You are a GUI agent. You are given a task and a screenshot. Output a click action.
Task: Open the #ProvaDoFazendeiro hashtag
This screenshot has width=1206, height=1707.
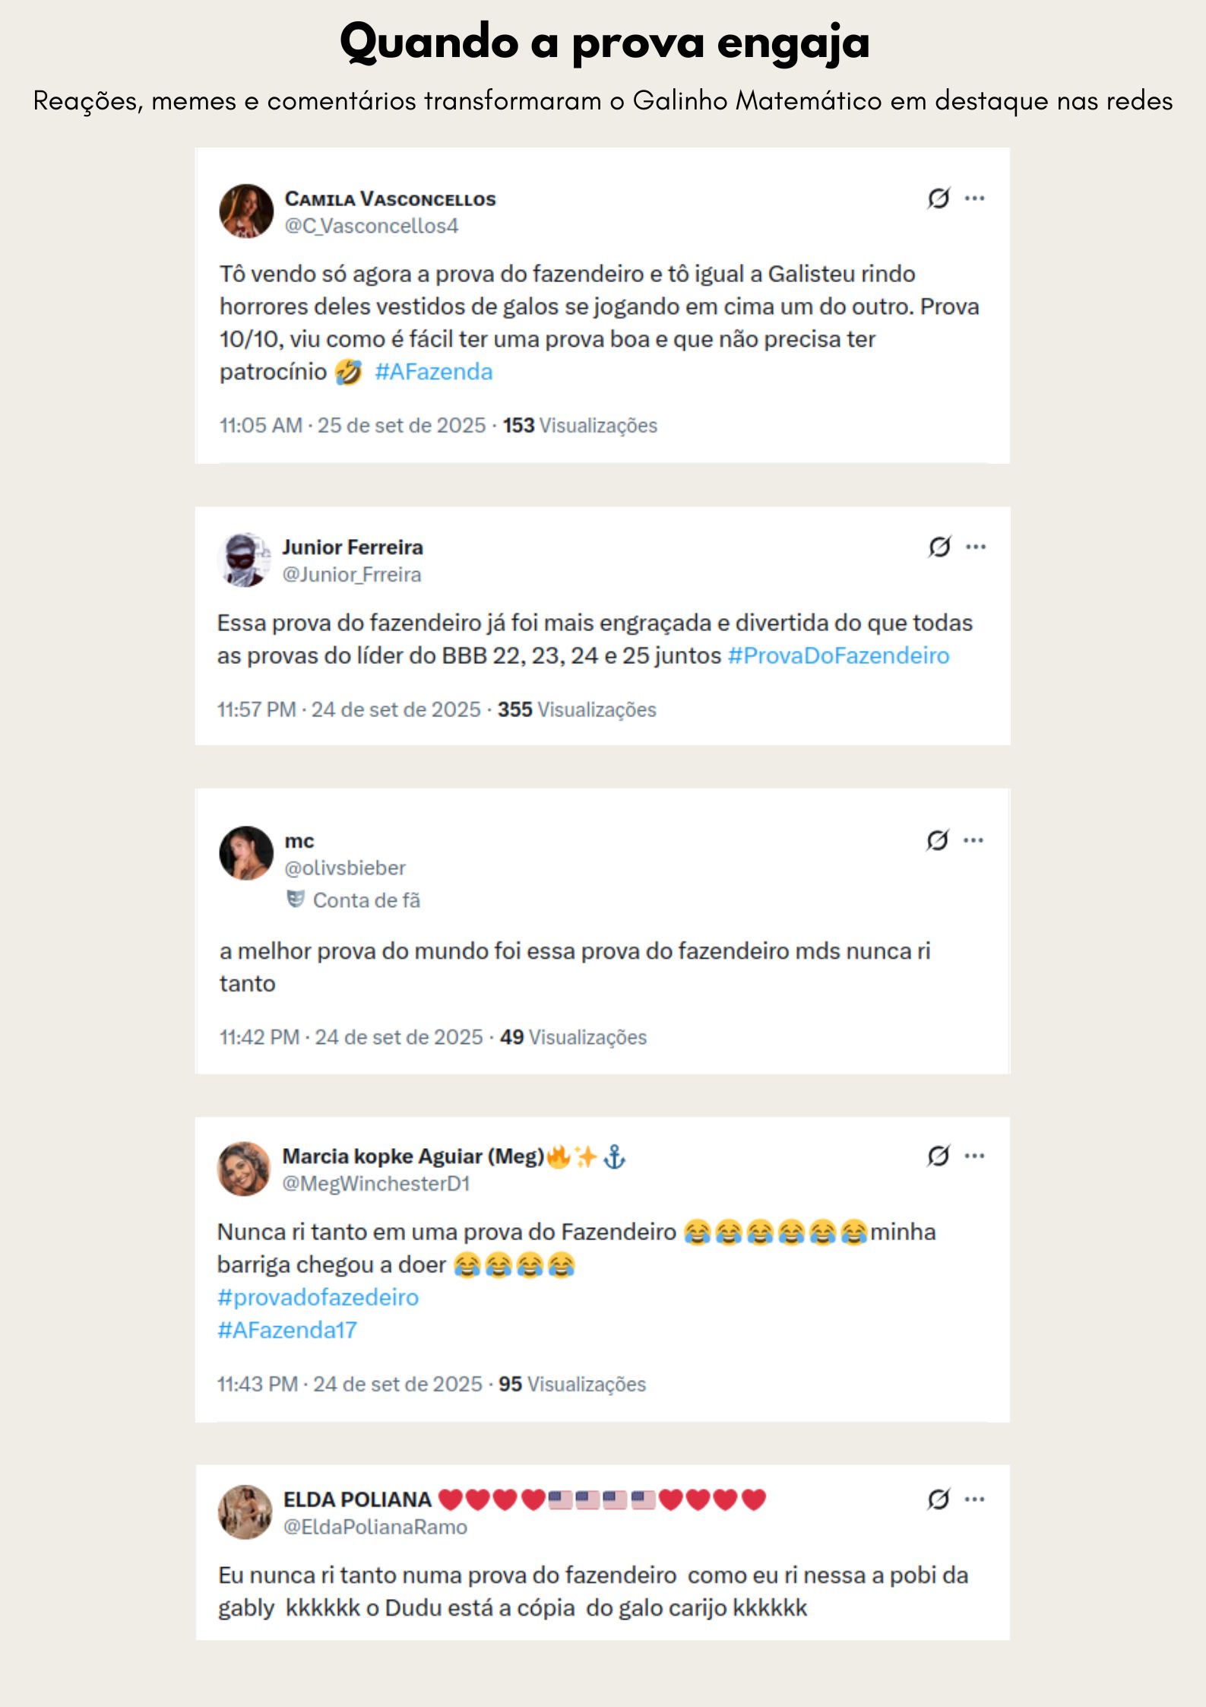click(x=838, y=655)
